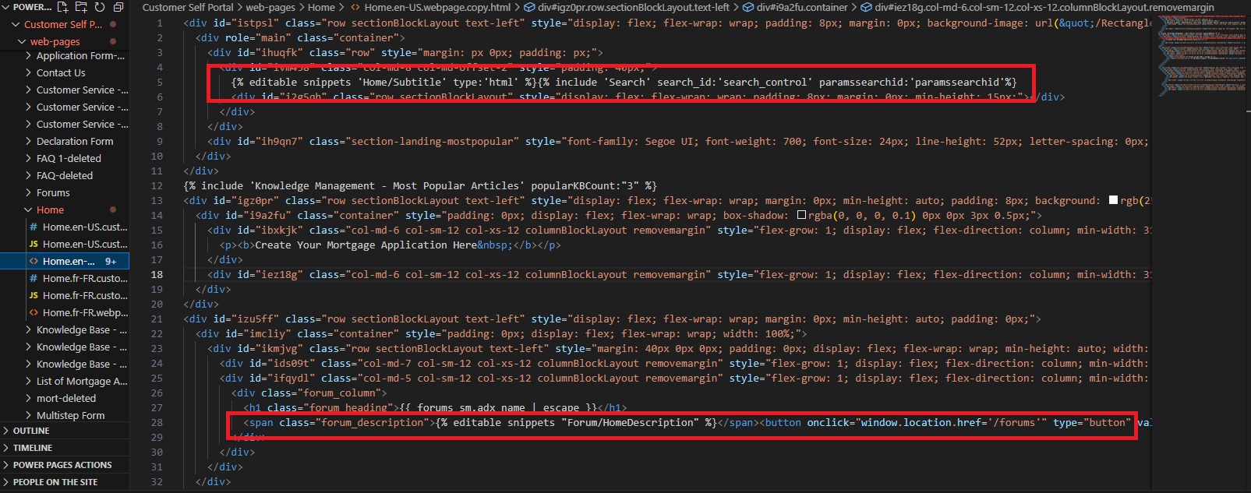The image size is (1251, 493).
Task: Expand the Outline panel section
Action: click(31, 431)
